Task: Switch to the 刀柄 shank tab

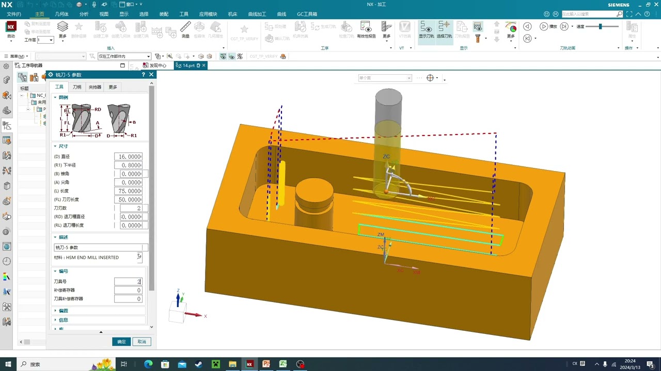Action: [x=77, y=87]
